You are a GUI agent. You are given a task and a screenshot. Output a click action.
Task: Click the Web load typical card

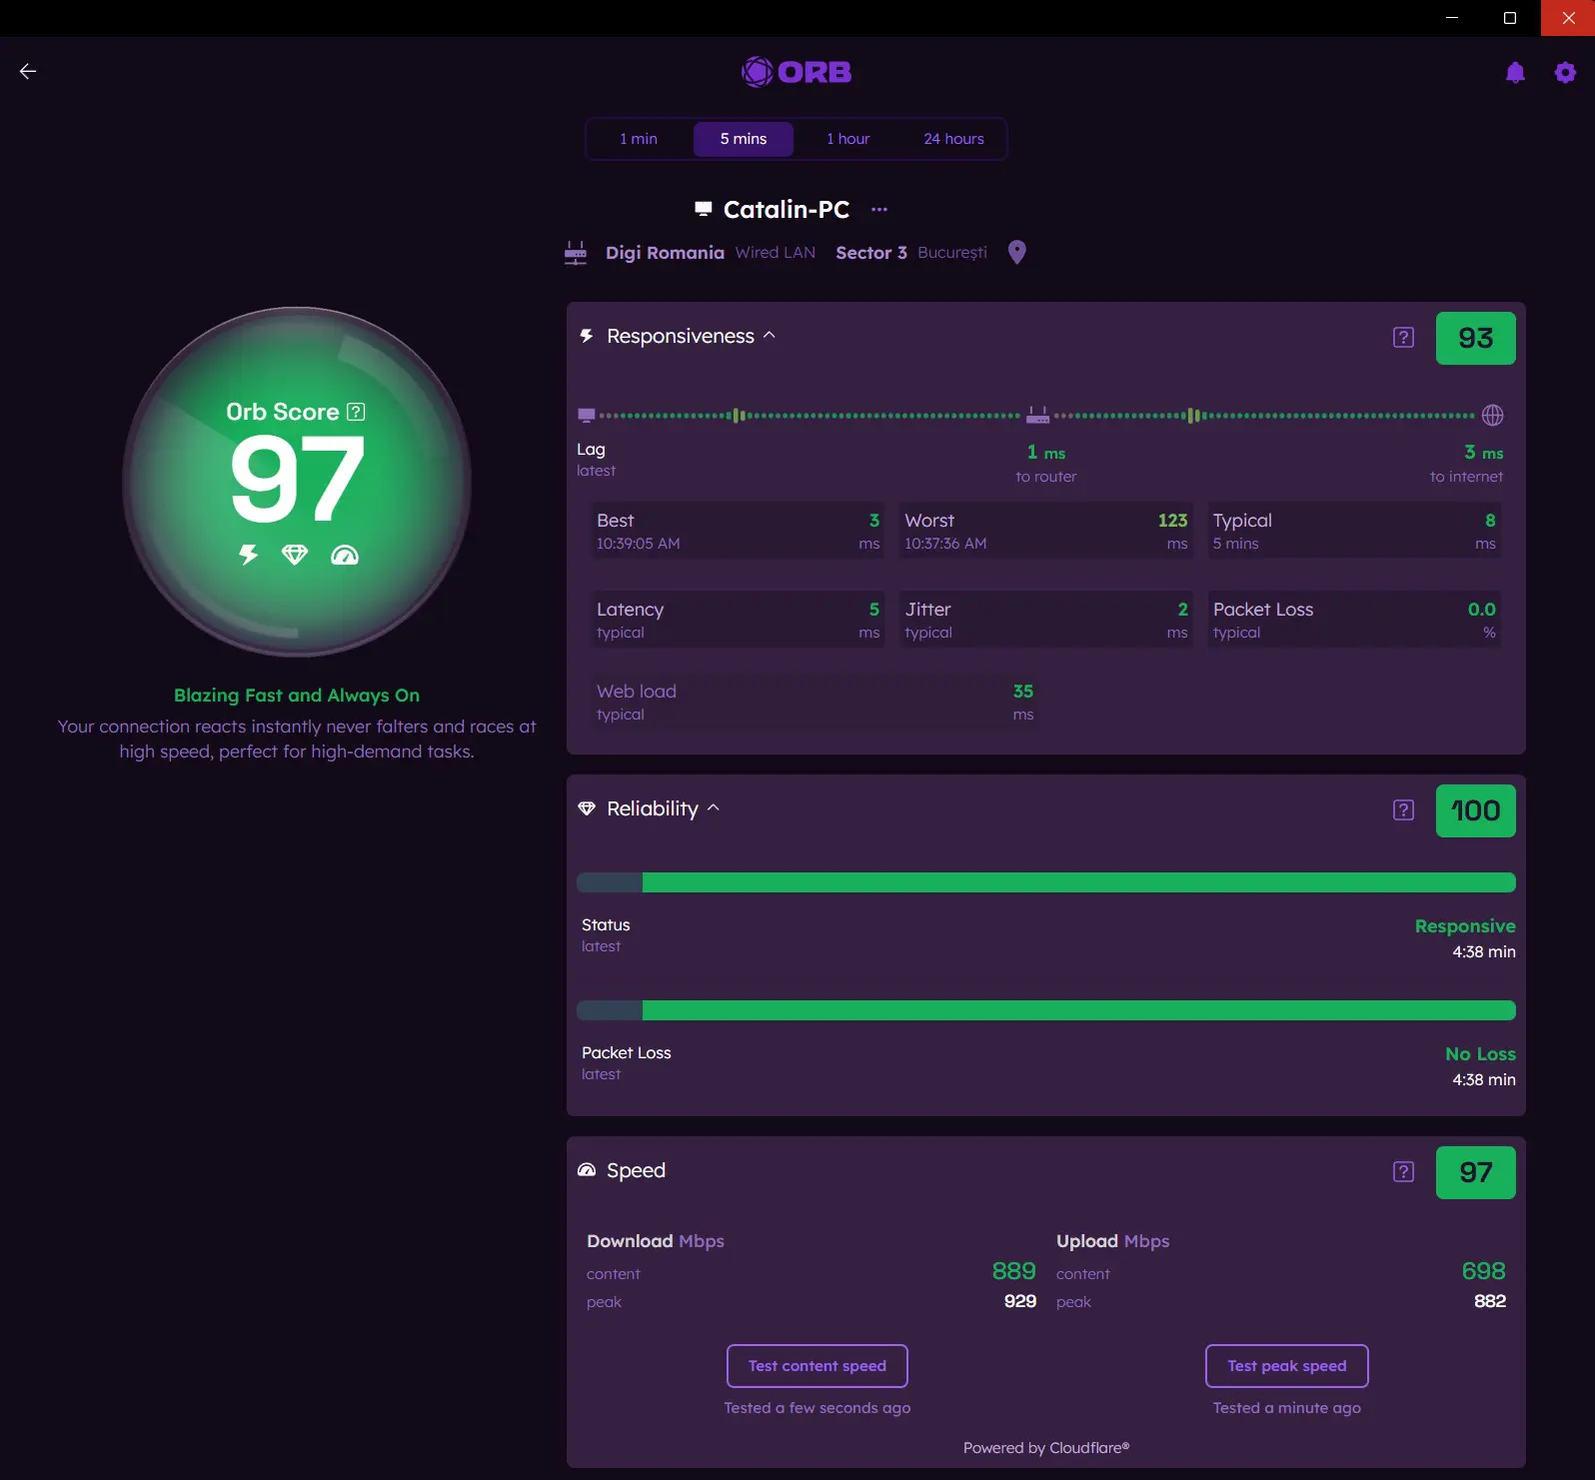click(815, 702)
